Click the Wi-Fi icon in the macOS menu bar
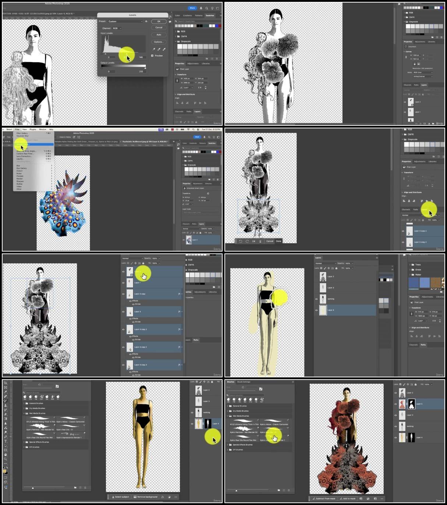Viewport: 447px width, 505px height. pyautogui.click(x=188, y=129)
